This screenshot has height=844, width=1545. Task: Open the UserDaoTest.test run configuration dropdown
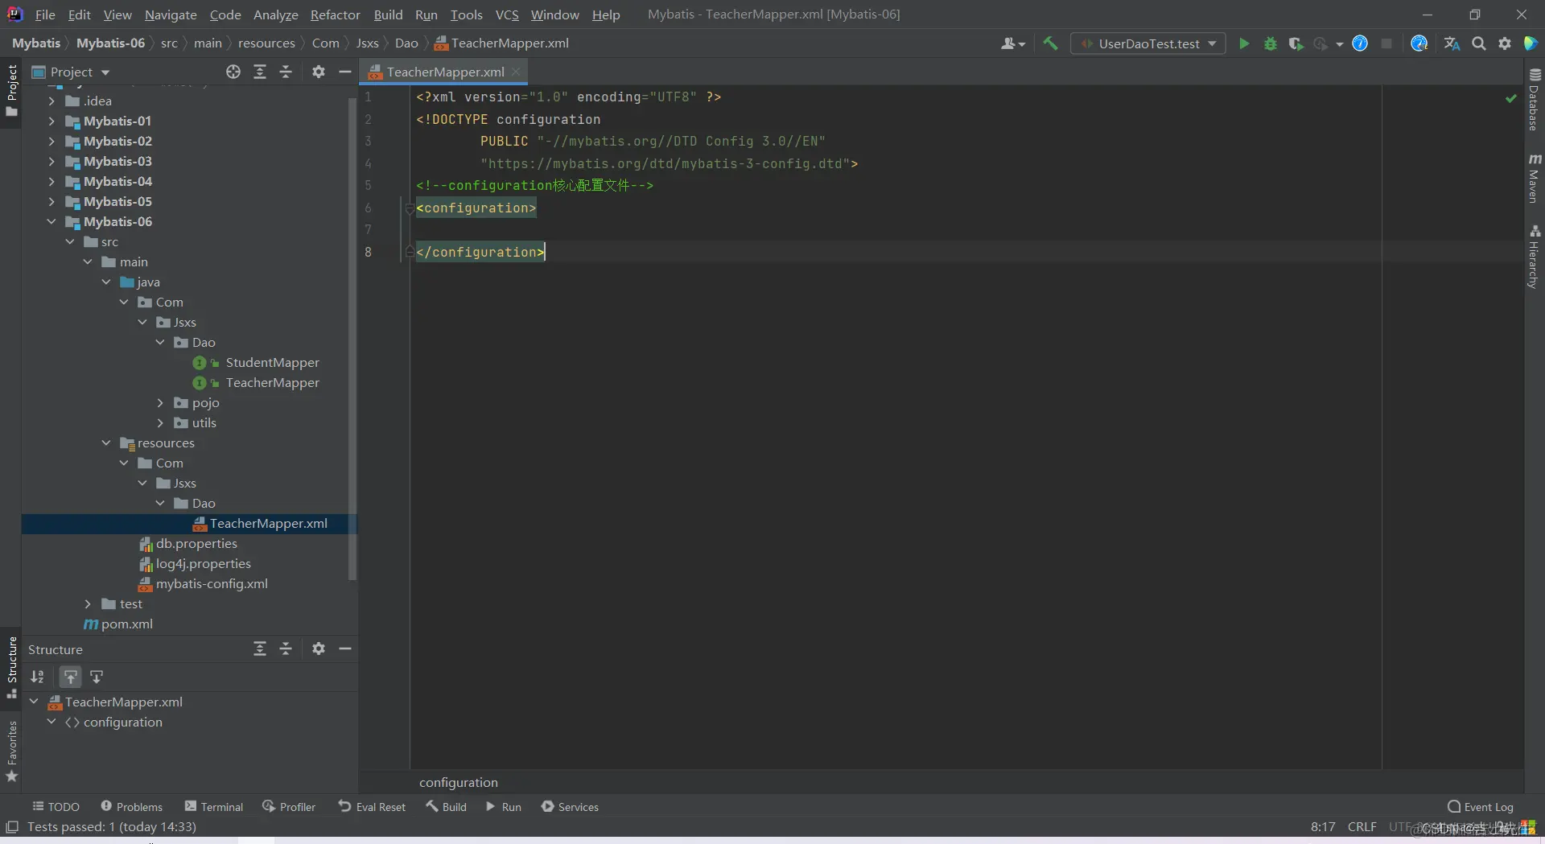pos(1147,43)
